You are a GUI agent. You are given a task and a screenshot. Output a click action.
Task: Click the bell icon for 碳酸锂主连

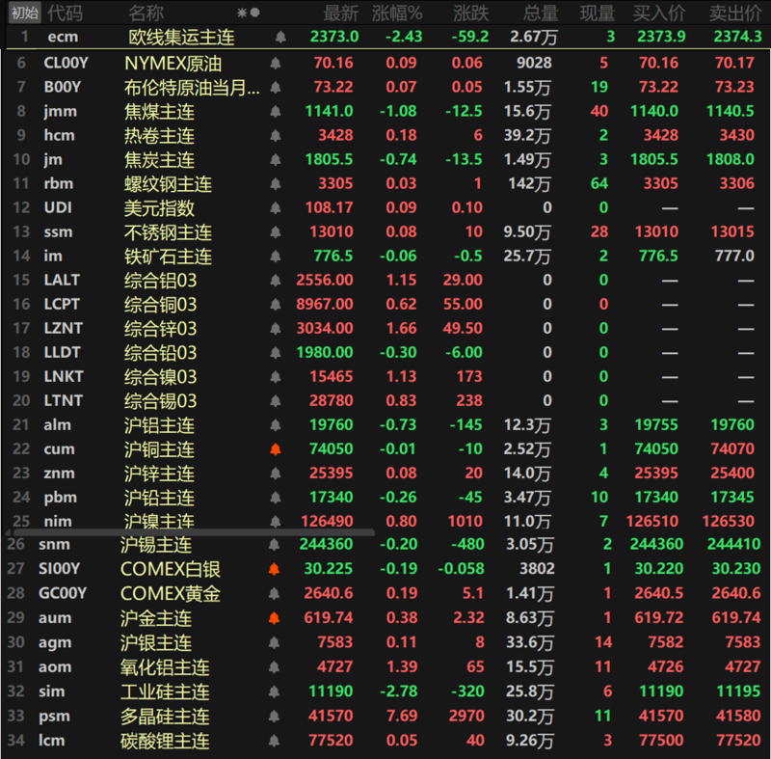click(275, 741)
